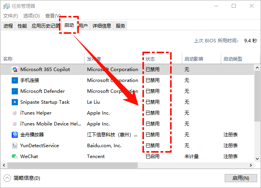Click the YunDetectService icon
The image size is (261, 188).
(14, 146)
